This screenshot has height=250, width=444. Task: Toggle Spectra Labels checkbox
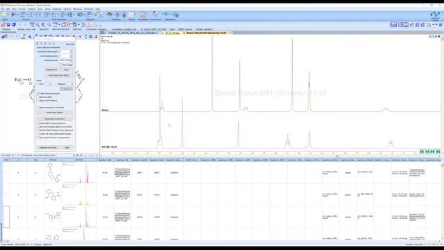pyautogui.click(x=38, y=97)
